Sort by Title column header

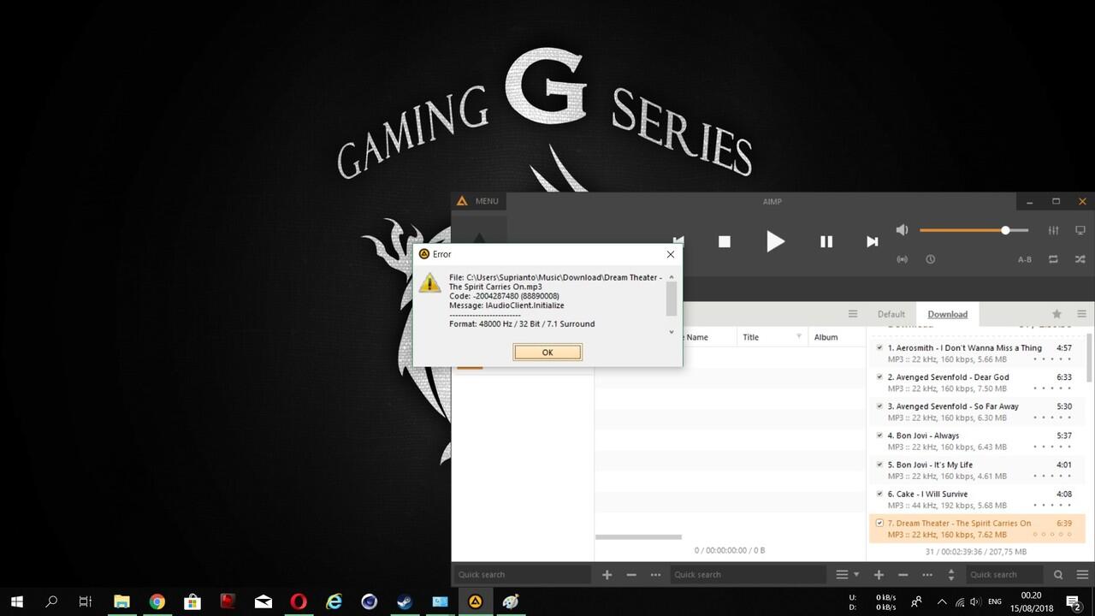pos(750,337)
